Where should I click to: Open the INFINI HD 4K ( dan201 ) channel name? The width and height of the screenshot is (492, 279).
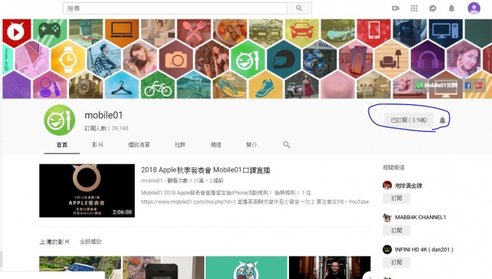point(424,250)
